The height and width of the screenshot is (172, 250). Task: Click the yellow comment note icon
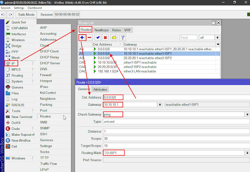point(114,37)
